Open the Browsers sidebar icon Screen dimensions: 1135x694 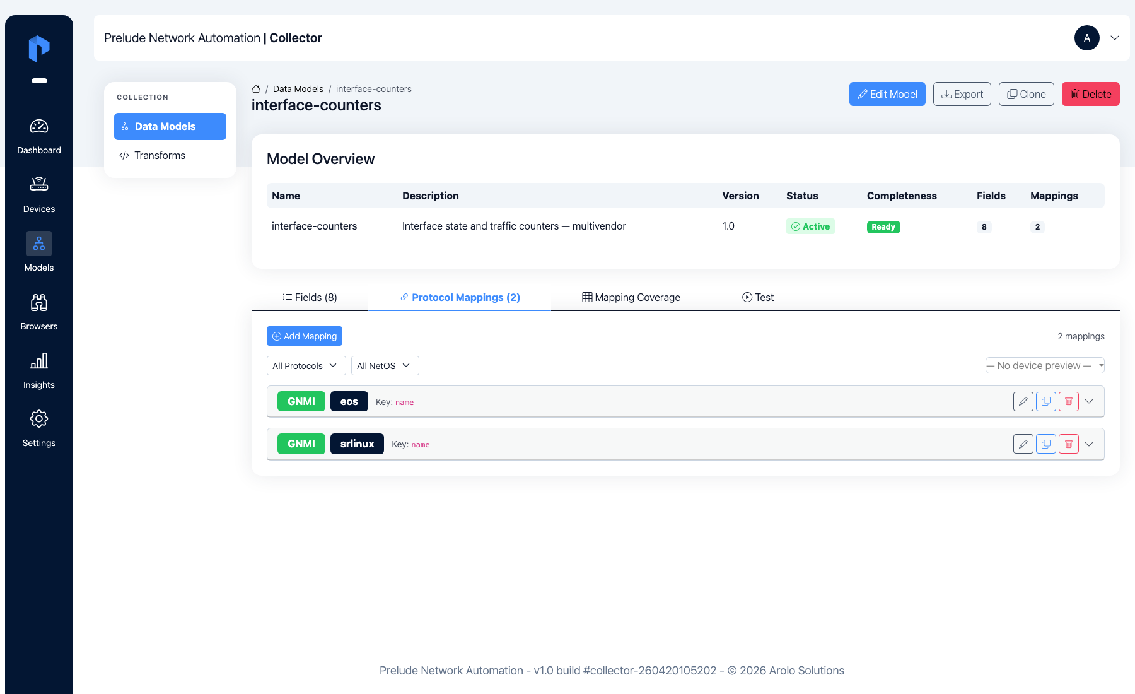[39, 303]
